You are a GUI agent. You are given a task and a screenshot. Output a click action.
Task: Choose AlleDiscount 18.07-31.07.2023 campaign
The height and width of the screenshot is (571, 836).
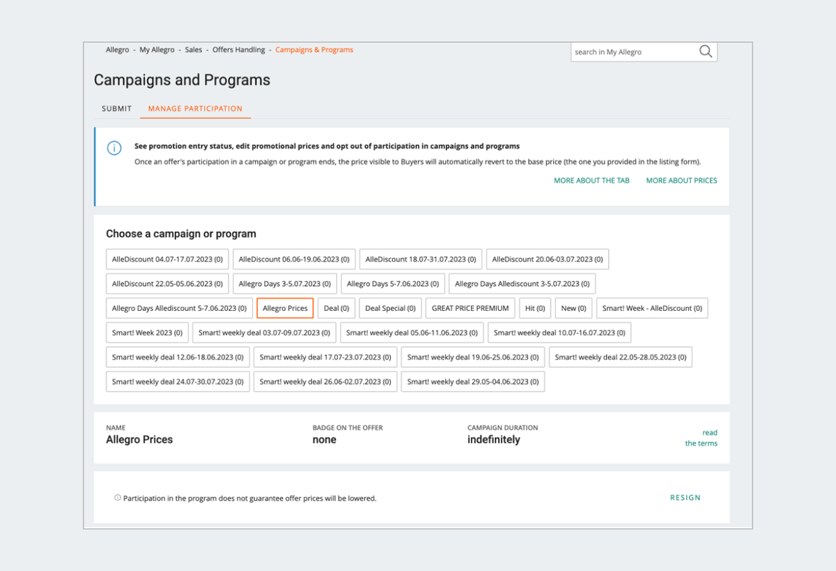(x=421, y=259)
